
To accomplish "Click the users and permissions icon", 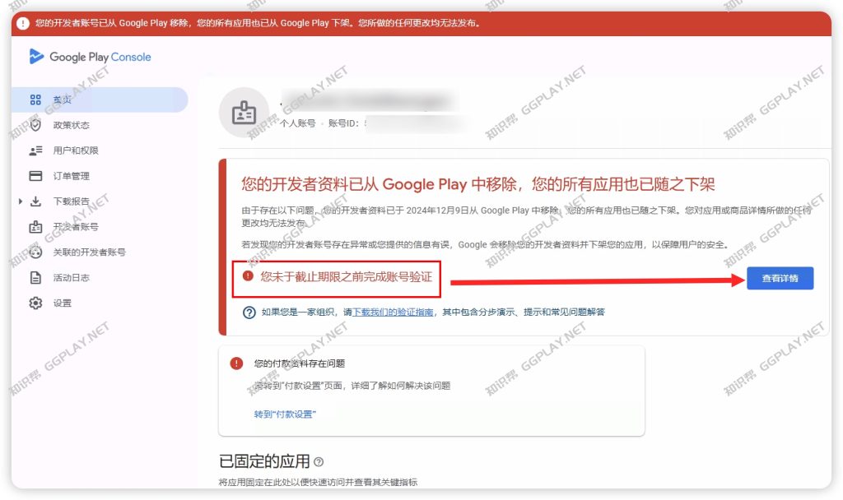I will 35,150.
